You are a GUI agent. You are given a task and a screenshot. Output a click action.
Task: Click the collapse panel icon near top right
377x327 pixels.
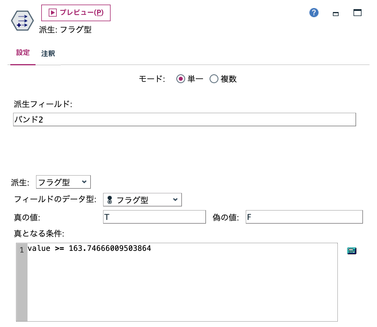pos(335,13)
